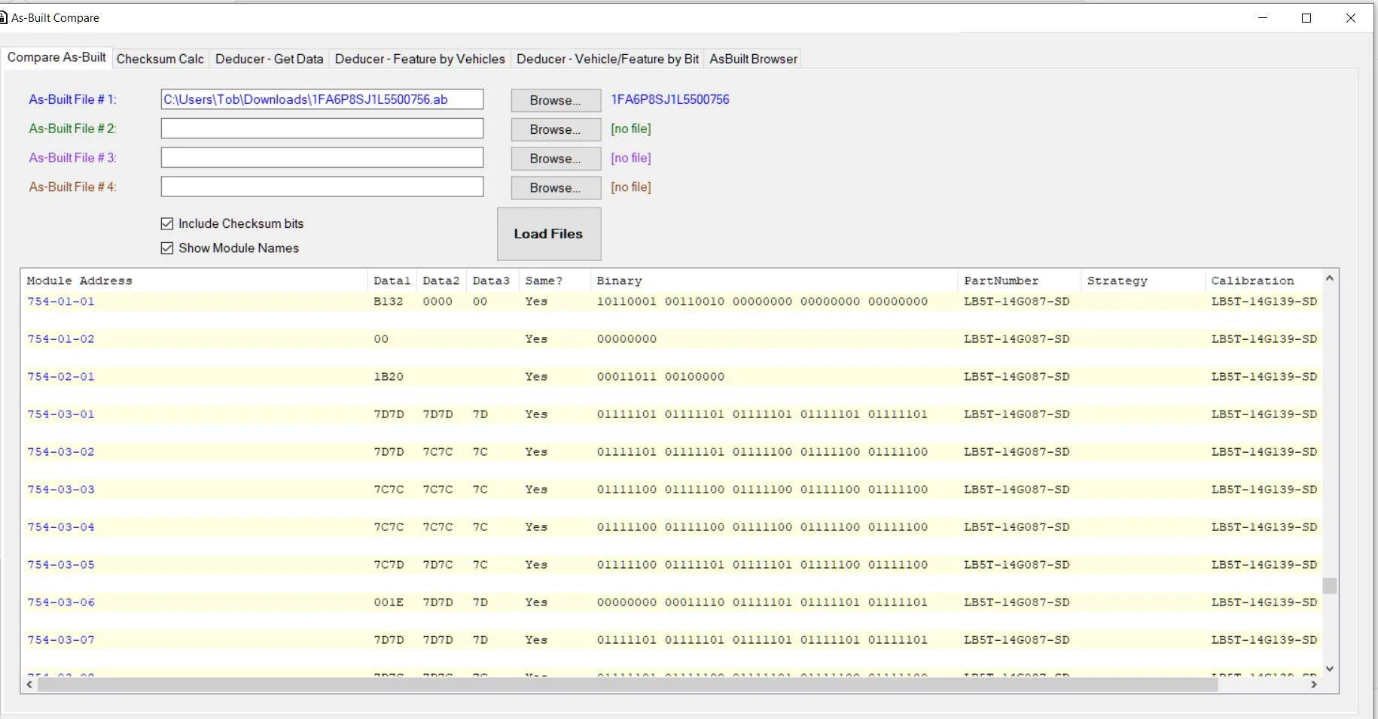Select row 754-02-01
This screenshot has width=1378, height=719.
point(672,377)
